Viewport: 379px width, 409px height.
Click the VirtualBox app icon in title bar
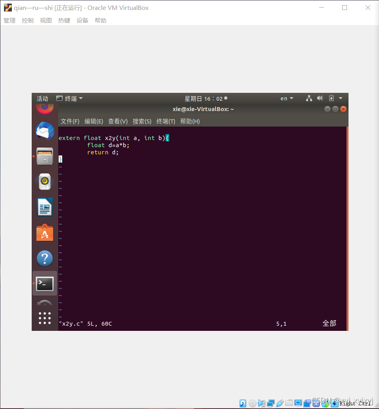pyautogui.click(x=8, y=8)
